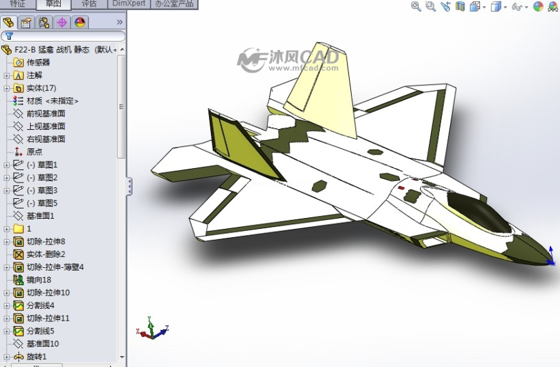Expand the 分割线4 split line
The image size is (560, 367).
click(x=6, y=306)
